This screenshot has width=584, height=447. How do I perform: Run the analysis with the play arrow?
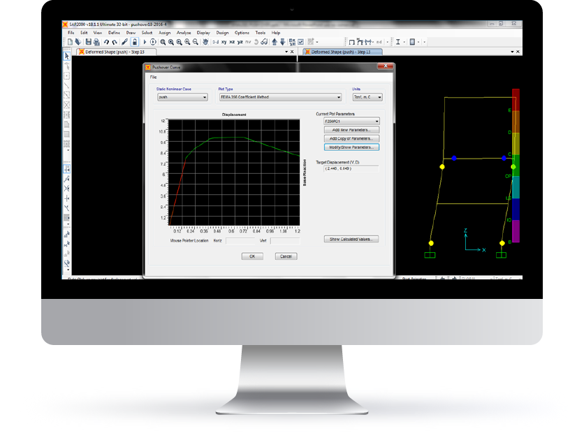(145, 42)
